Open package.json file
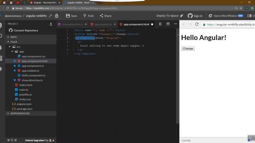 pyautogui.click(x=24, y=109)
